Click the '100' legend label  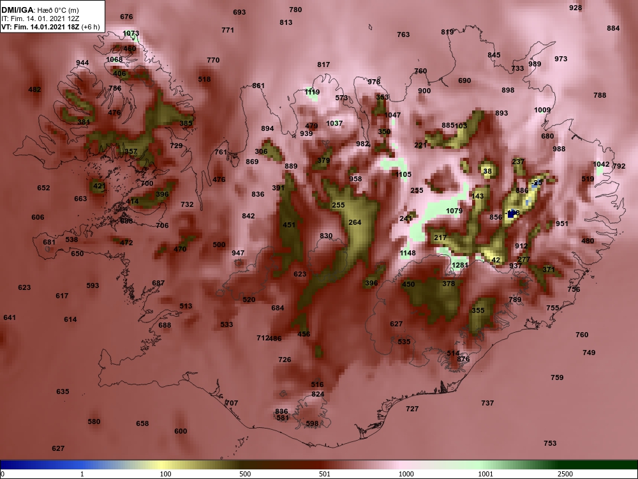[165, 474]
